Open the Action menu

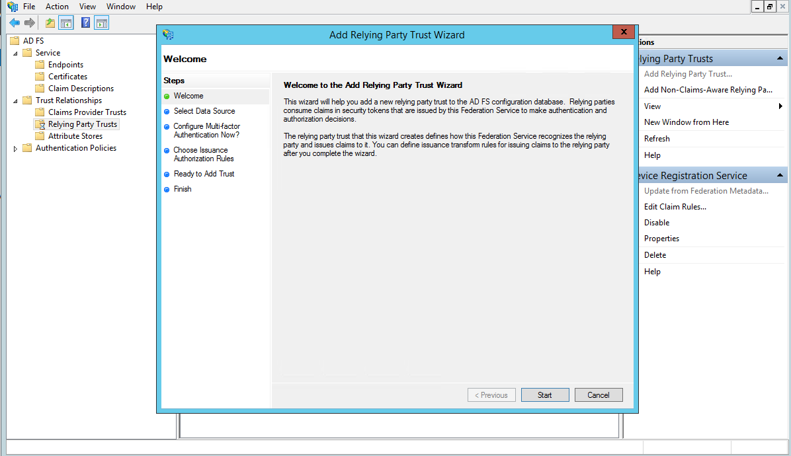[57, 7]
